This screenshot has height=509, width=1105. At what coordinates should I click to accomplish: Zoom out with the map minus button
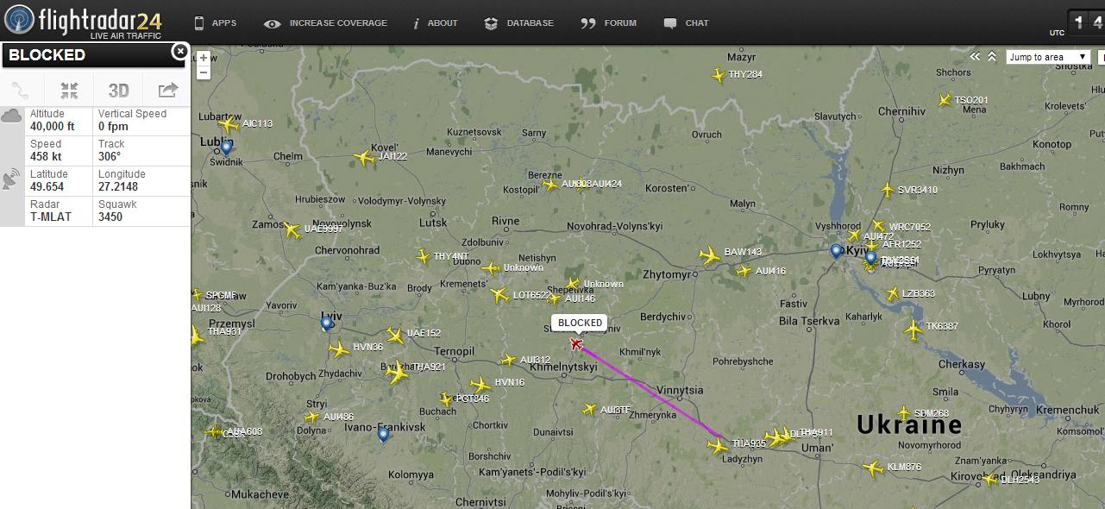[204, 72]
